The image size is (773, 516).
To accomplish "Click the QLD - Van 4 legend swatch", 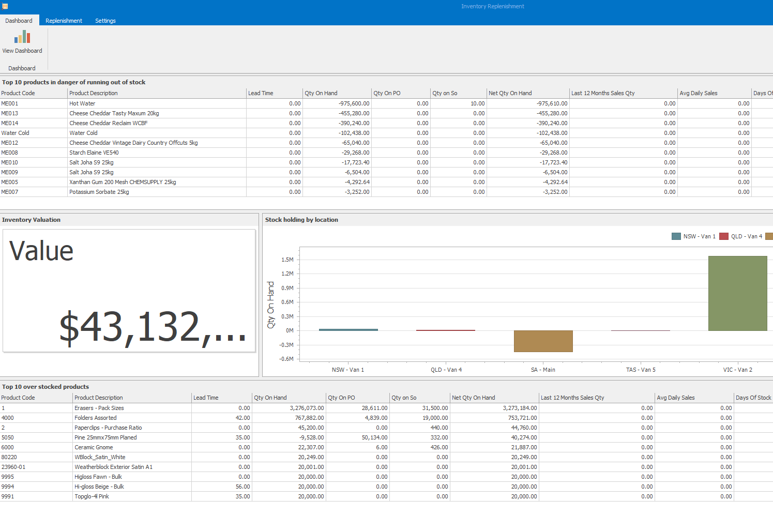I will [x=723, y=236].
